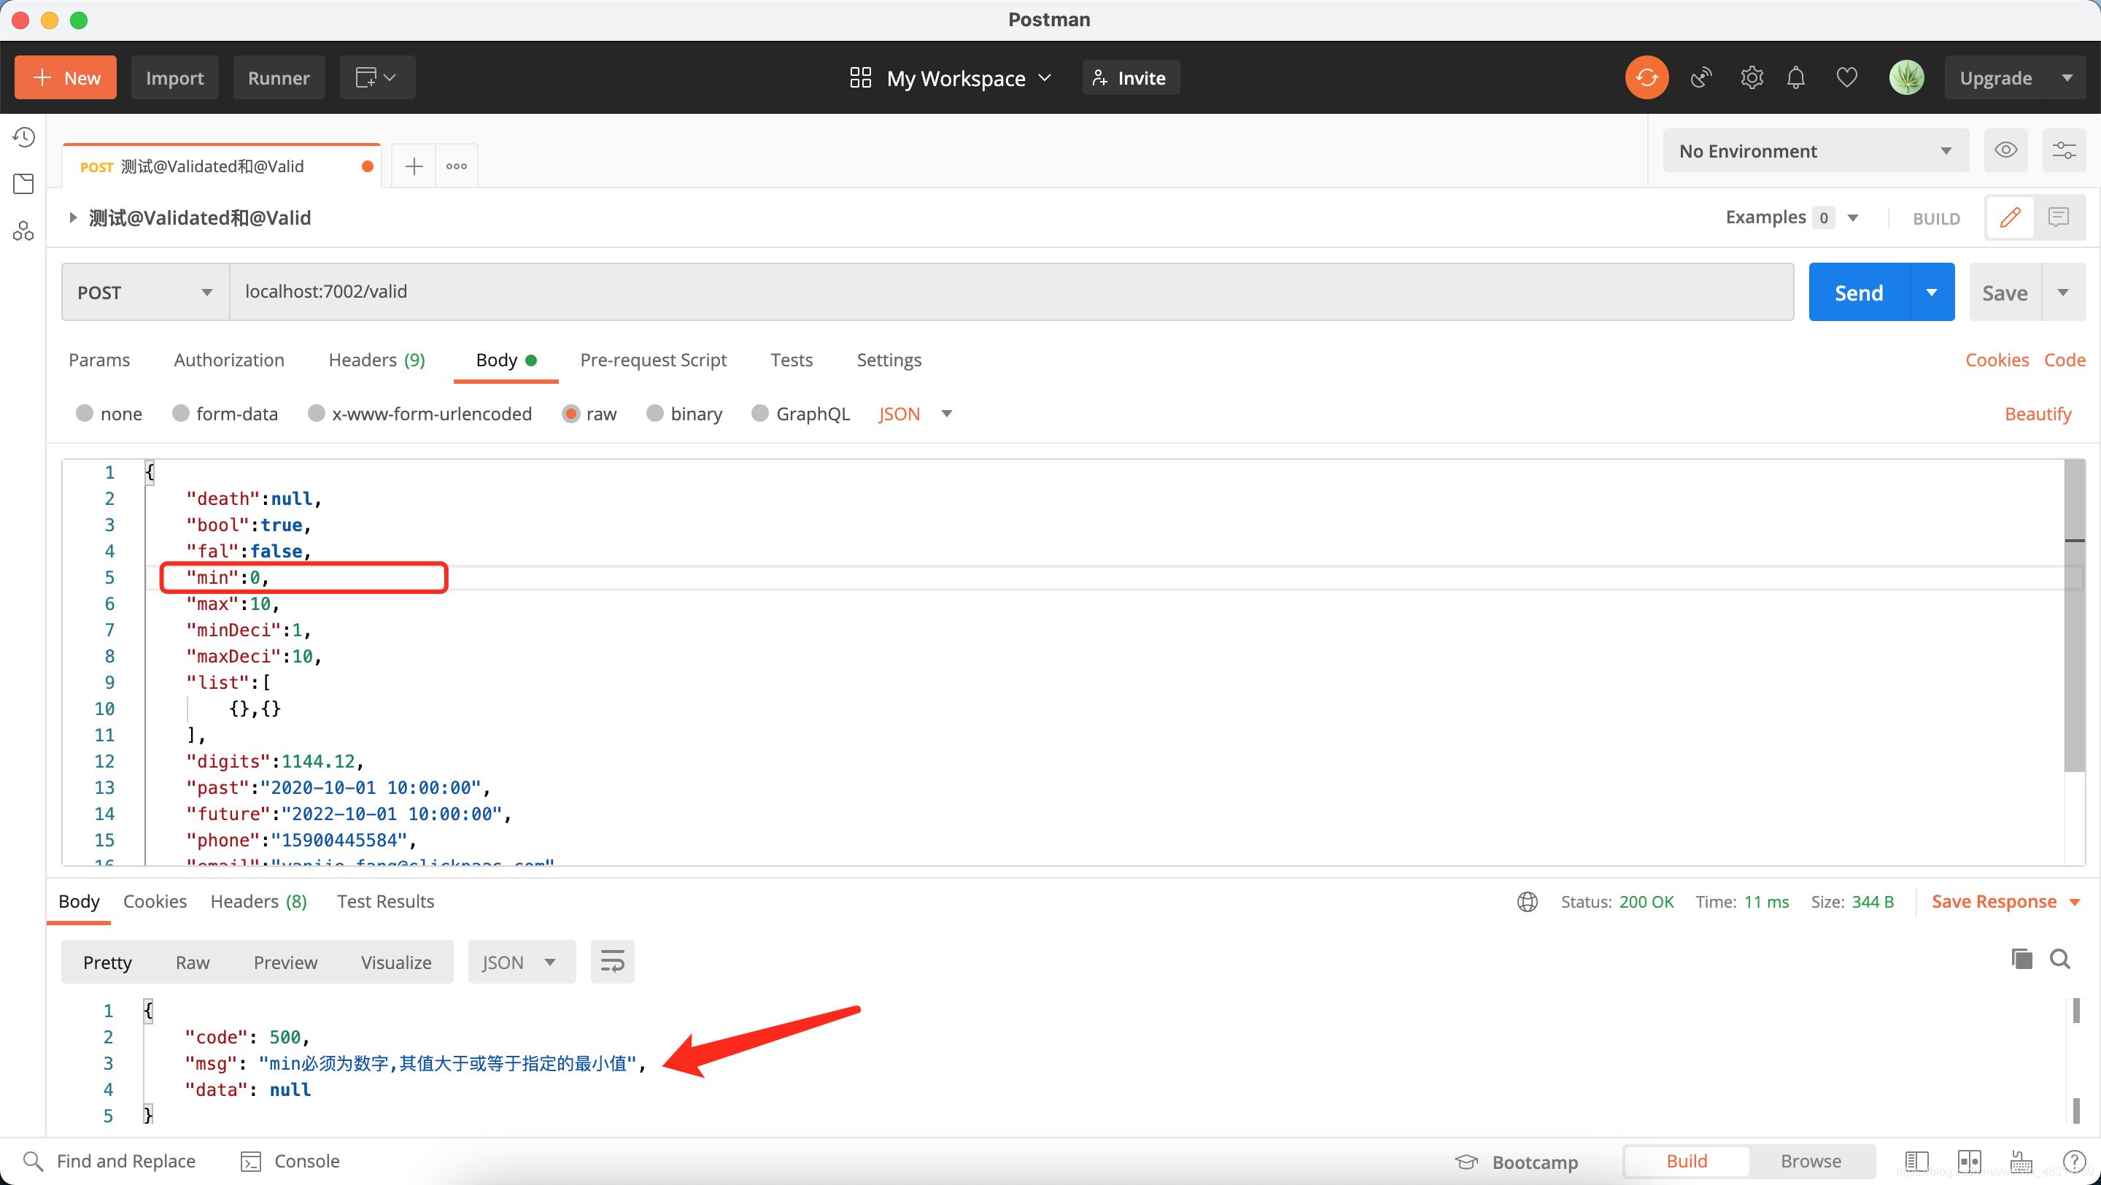Open the My Workspace dropdown
The width and height of the screenshot is (2101, 1185).
pos(951,78)
